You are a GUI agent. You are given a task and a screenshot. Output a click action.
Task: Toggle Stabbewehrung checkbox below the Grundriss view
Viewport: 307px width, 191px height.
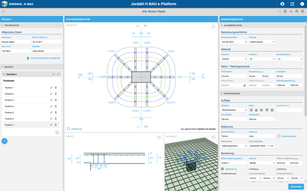69,129
